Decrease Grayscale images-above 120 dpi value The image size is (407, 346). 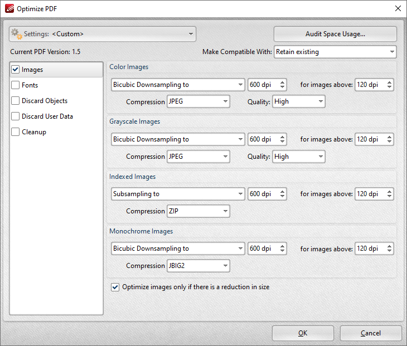click(389, 142)
